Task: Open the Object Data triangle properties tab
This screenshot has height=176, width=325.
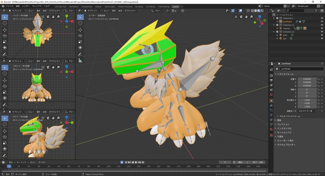Action: coord(271,124)
